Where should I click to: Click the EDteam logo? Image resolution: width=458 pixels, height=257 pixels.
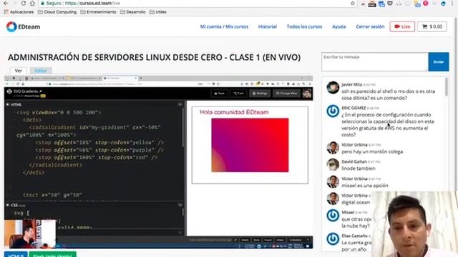tap(24, 27)
